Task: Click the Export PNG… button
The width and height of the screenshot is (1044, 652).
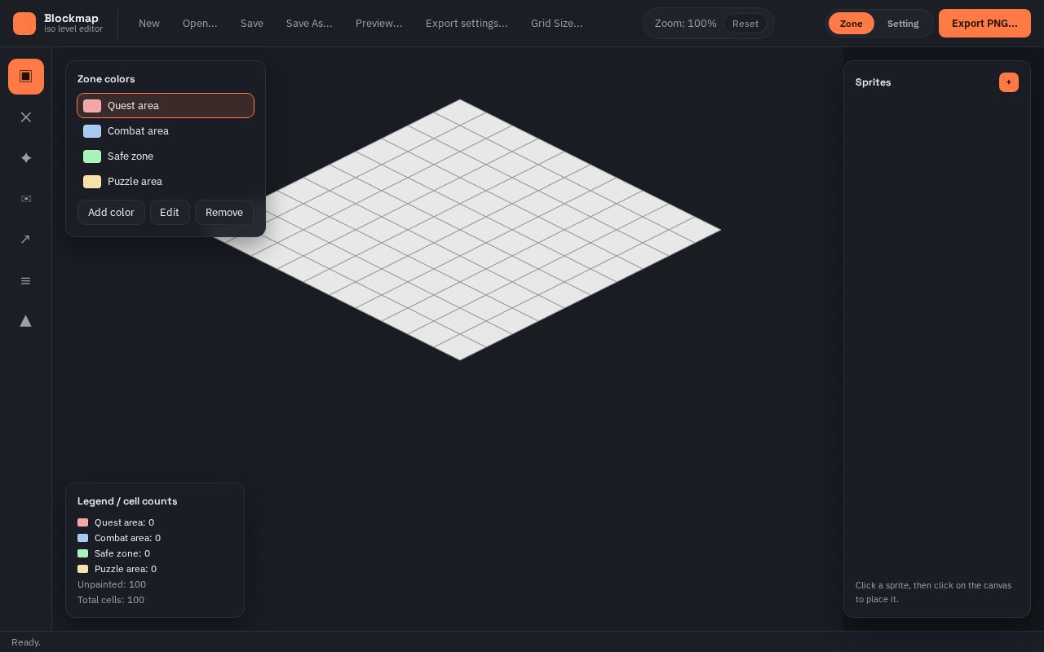Action: tap(984, 24)
